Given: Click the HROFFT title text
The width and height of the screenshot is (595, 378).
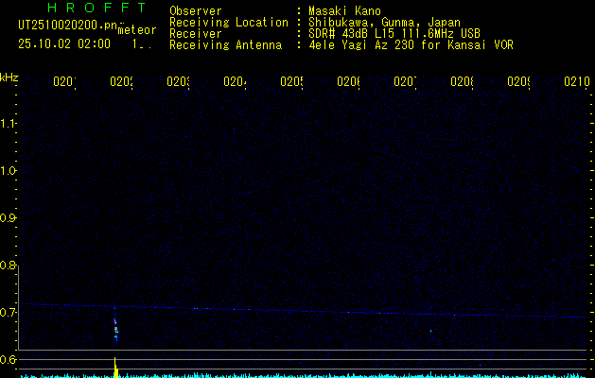Looking at the screenshot, I should 90,9.
